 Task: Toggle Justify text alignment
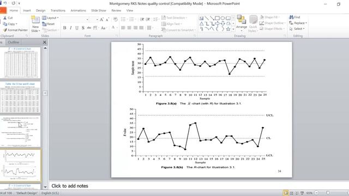[x=141, y=28]
